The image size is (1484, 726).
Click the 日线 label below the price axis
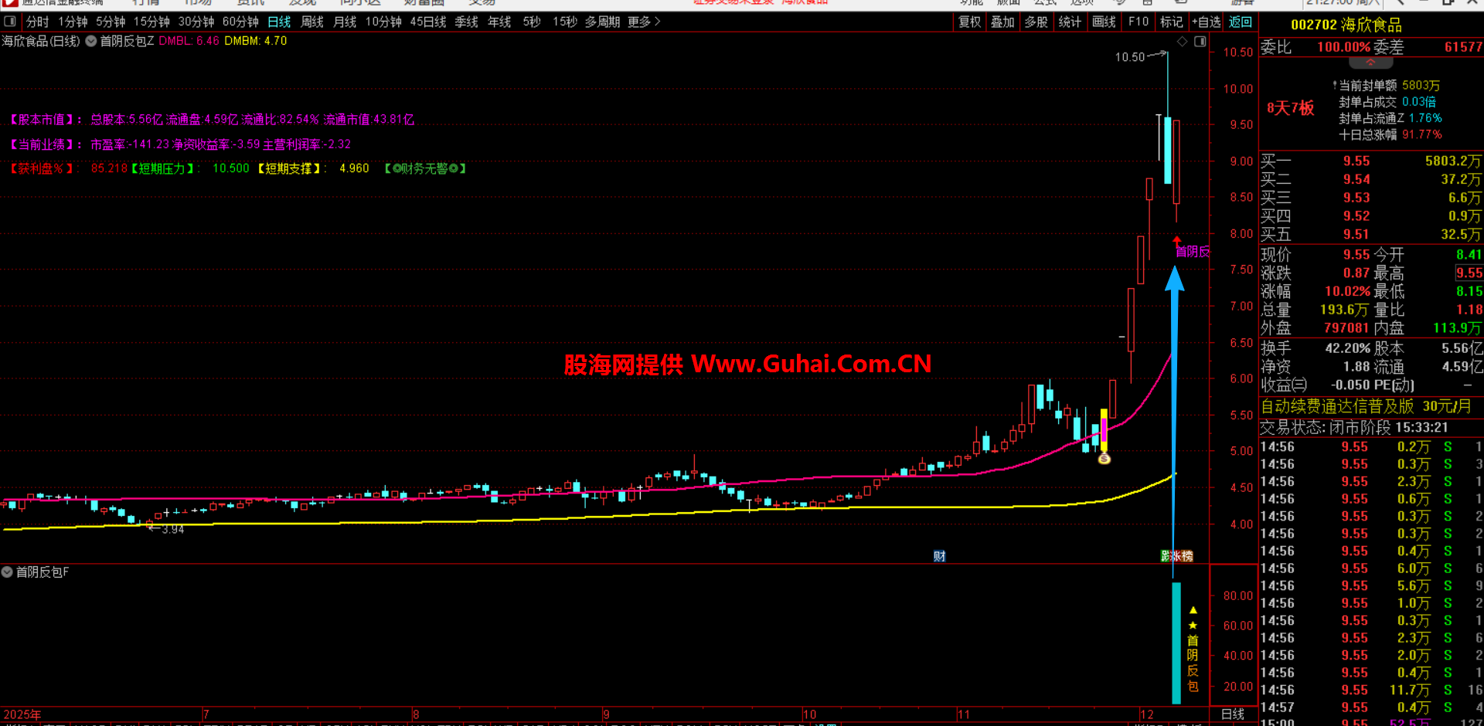[x=1233, y=714]
